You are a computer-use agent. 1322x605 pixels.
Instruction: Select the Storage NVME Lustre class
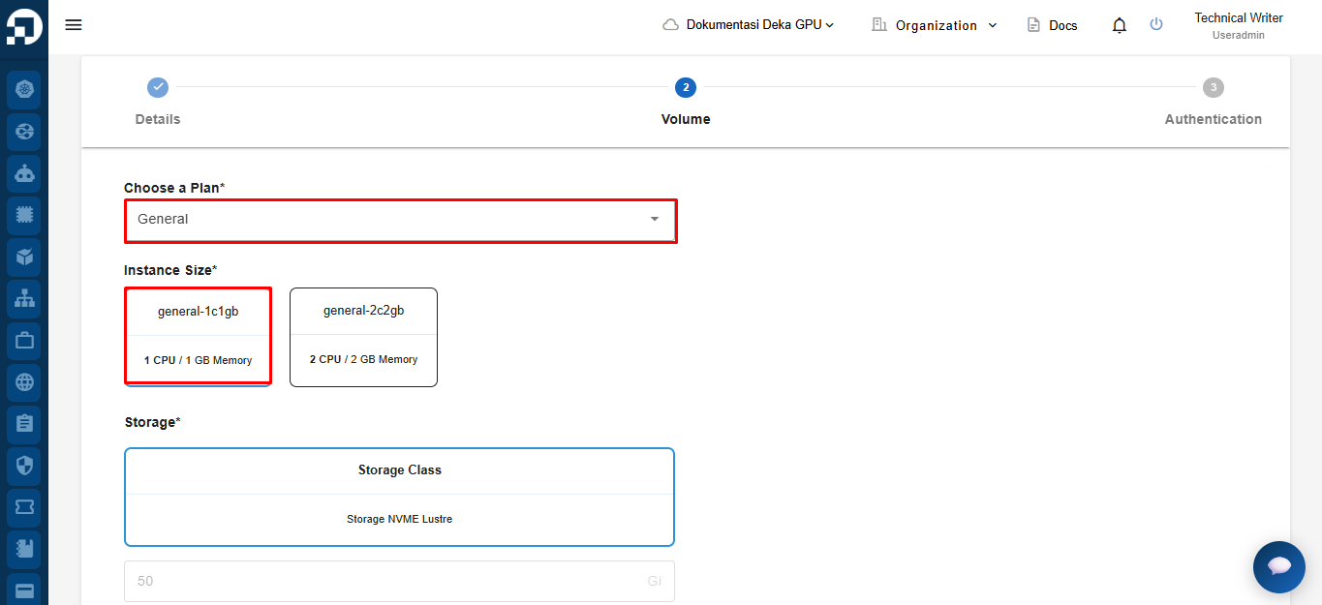[x=399, y=497]
